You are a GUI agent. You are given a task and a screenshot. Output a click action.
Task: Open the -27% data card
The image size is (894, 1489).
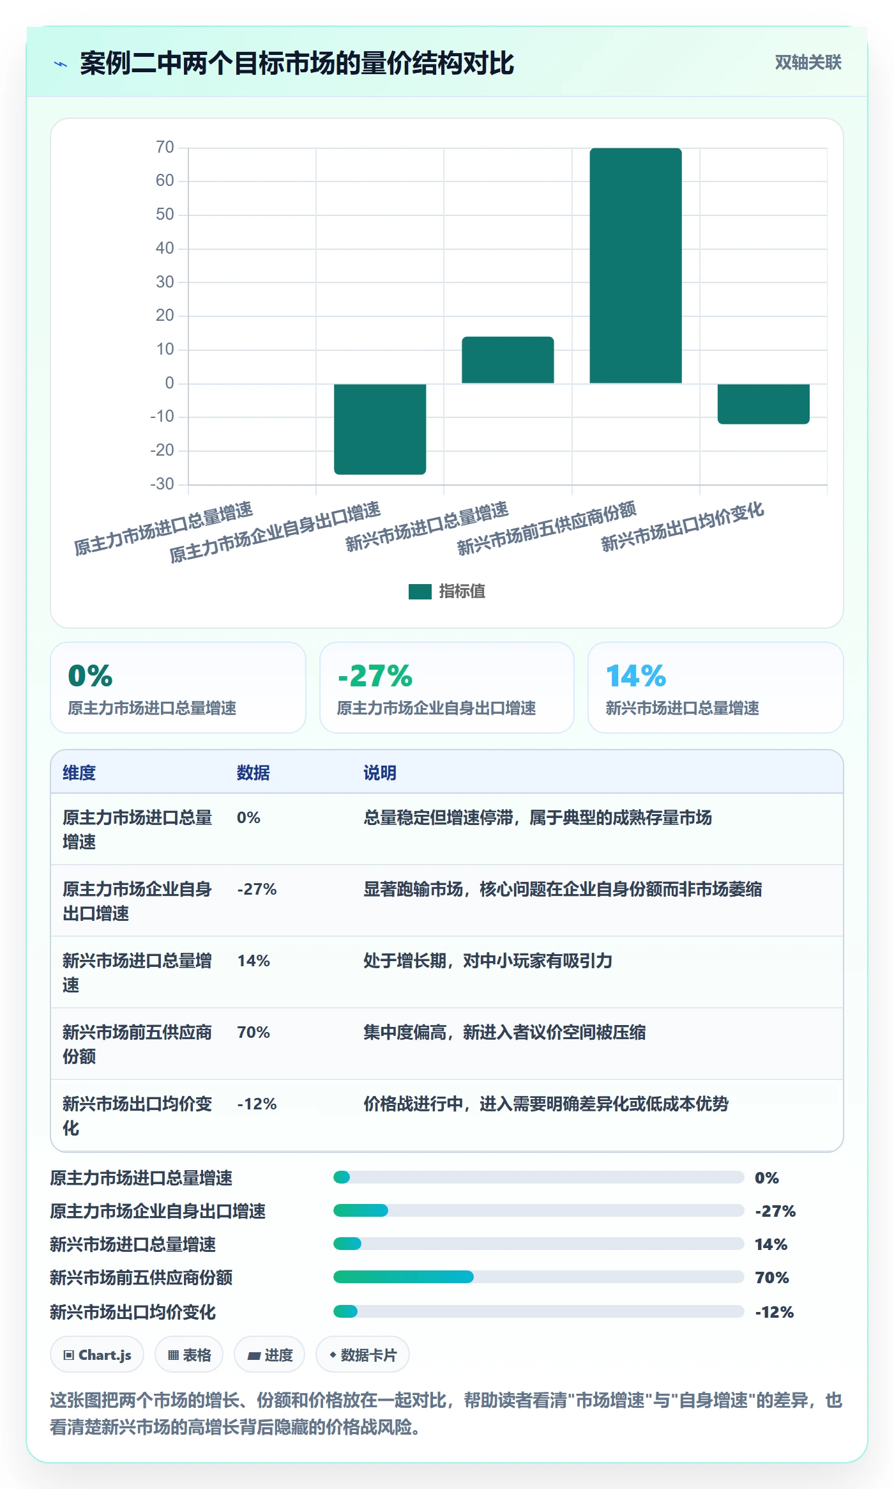[x=447, y=688]
